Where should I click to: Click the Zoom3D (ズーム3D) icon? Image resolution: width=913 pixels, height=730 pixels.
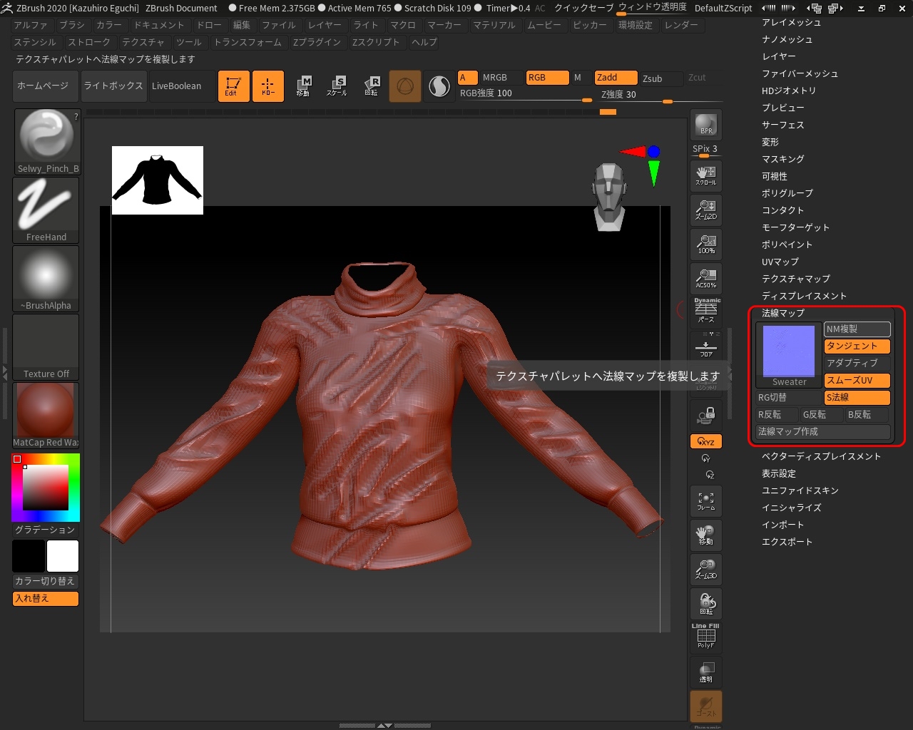pos(706,569)
